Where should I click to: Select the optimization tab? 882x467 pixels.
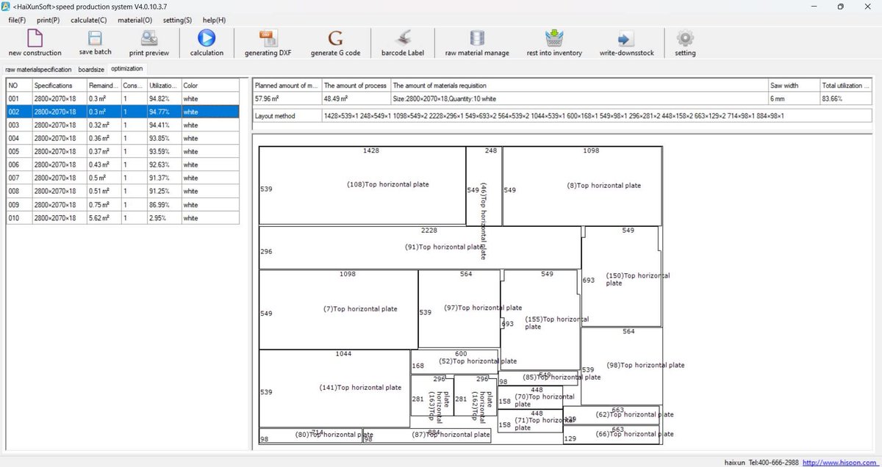[127, 69]
